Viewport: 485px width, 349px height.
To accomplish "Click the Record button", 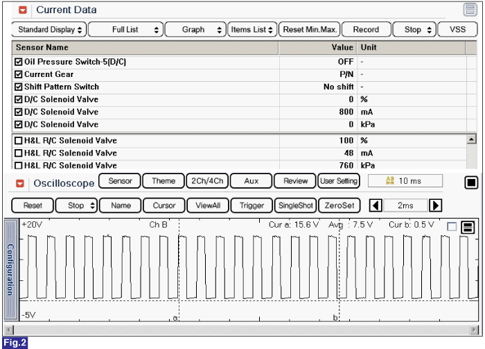I will [367, 29].
